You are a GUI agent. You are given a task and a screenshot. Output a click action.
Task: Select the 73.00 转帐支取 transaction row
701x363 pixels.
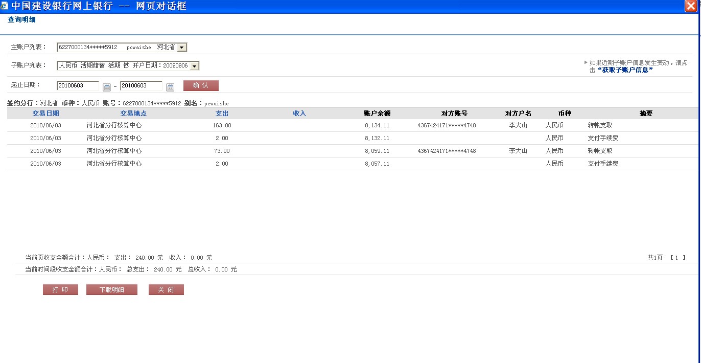point(222,151)
